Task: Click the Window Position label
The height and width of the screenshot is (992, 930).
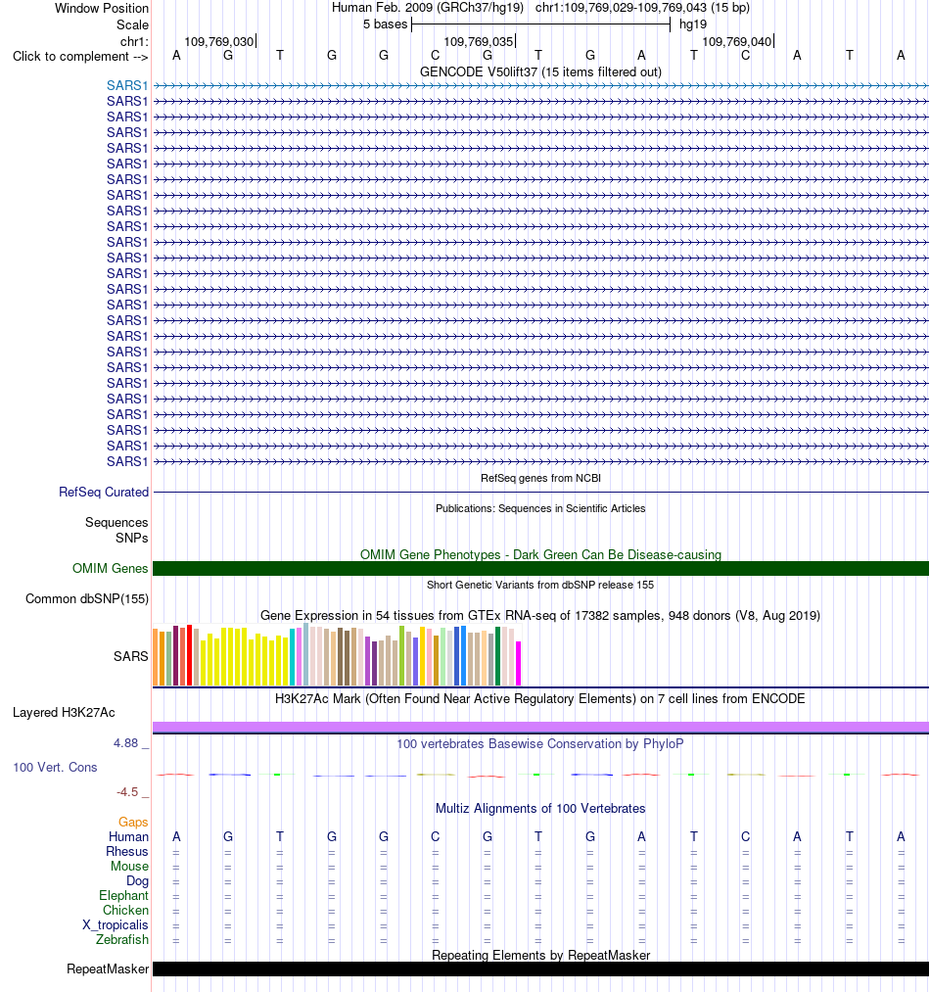Action: [102, 8]
